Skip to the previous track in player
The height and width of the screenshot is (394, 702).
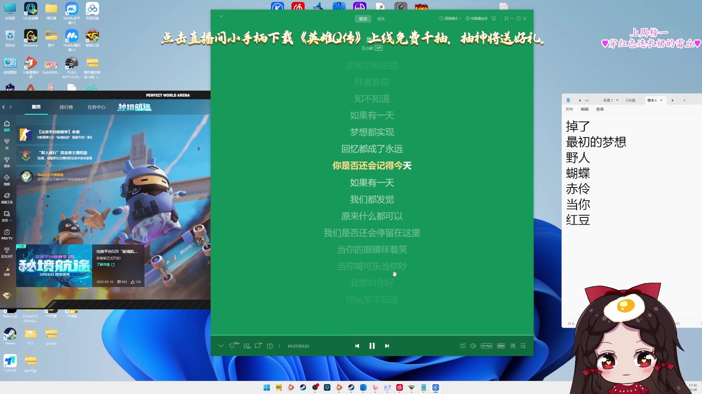[357, 346]
